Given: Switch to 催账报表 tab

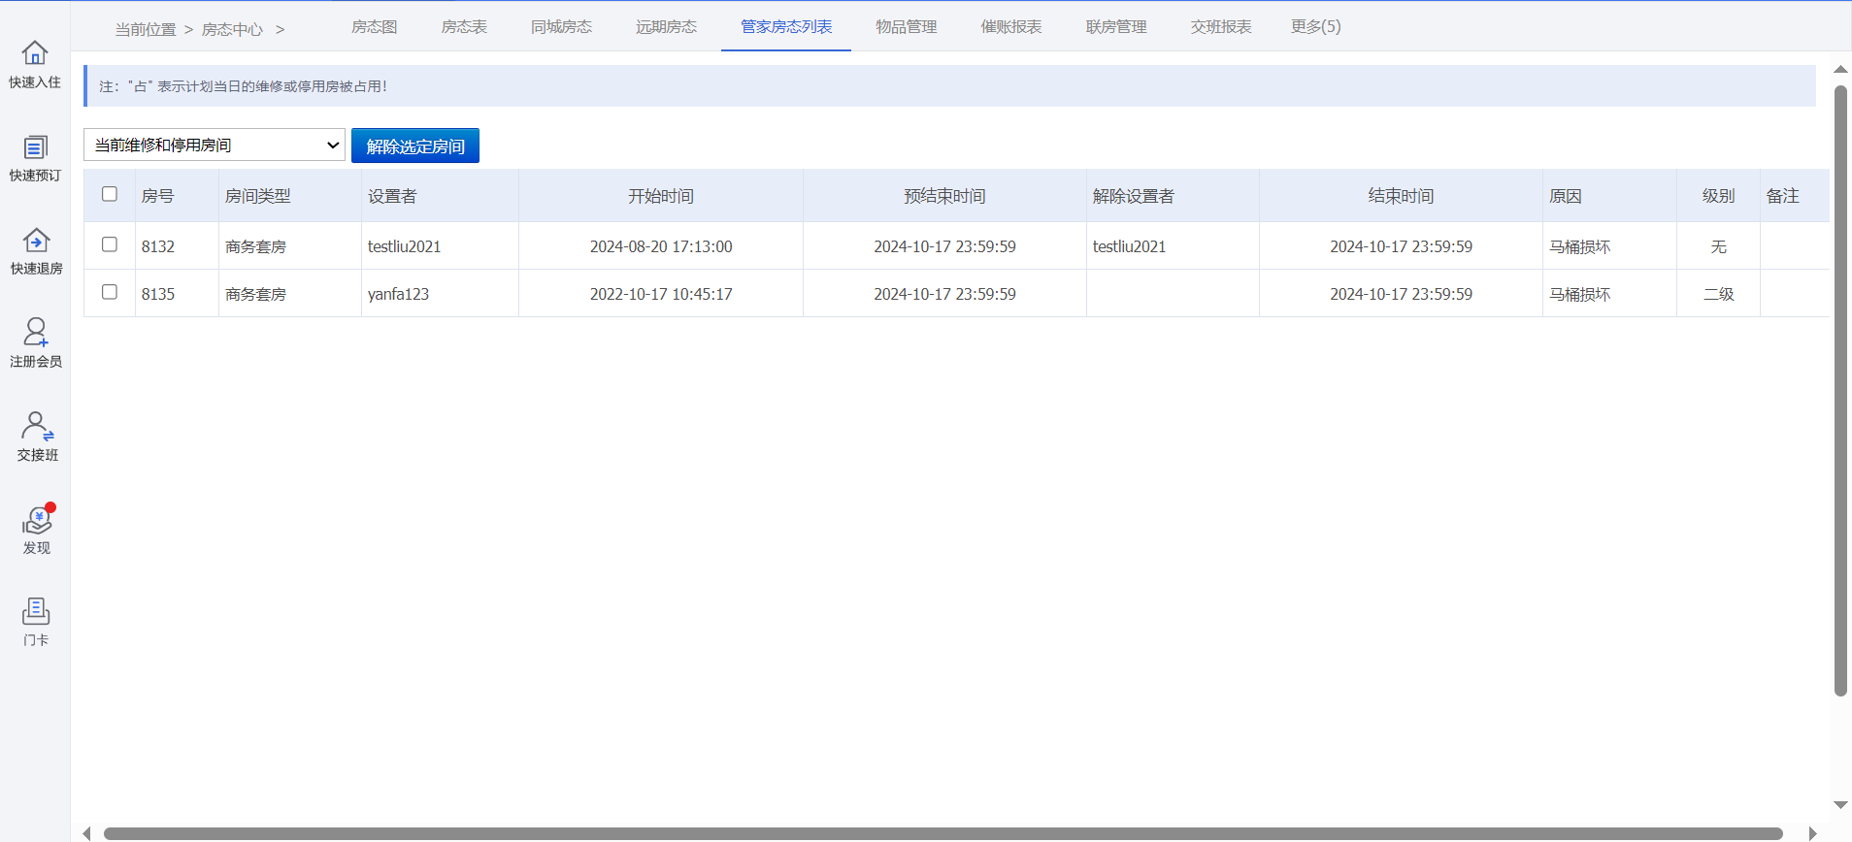Looking at the screenshot, I should pyautogui.click(x=1011, y=26).
